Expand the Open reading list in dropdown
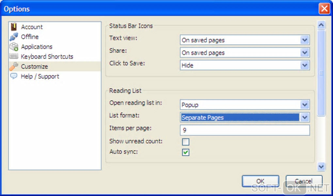 click(305, 105)
